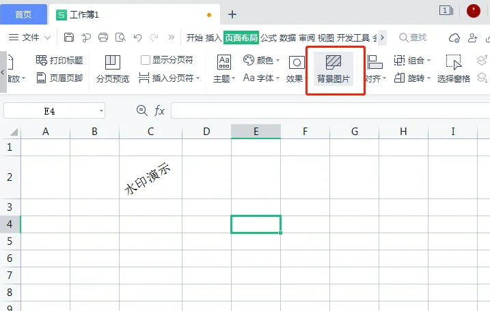Click the select-all corner triangle
The height and width of the screenshot is (311, 490).
point(14,132)
